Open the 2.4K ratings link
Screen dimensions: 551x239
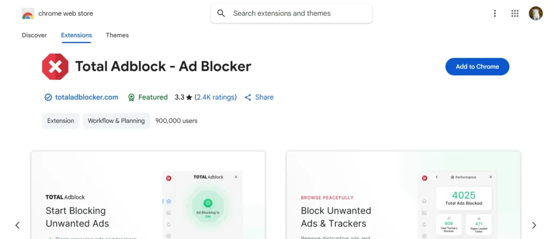[216, 97]
